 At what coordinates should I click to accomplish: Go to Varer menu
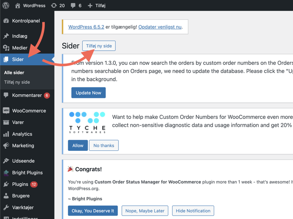click(18, 122)
